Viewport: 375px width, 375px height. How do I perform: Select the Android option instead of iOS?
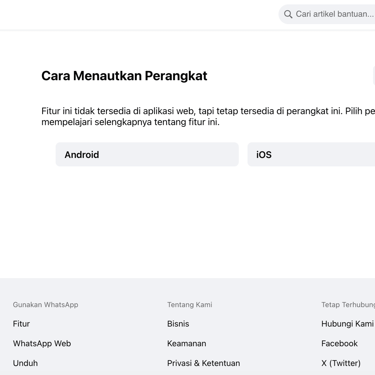(x=147, y=154)
